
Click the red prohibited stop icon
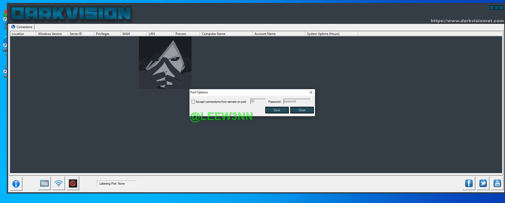pos(73,183)
